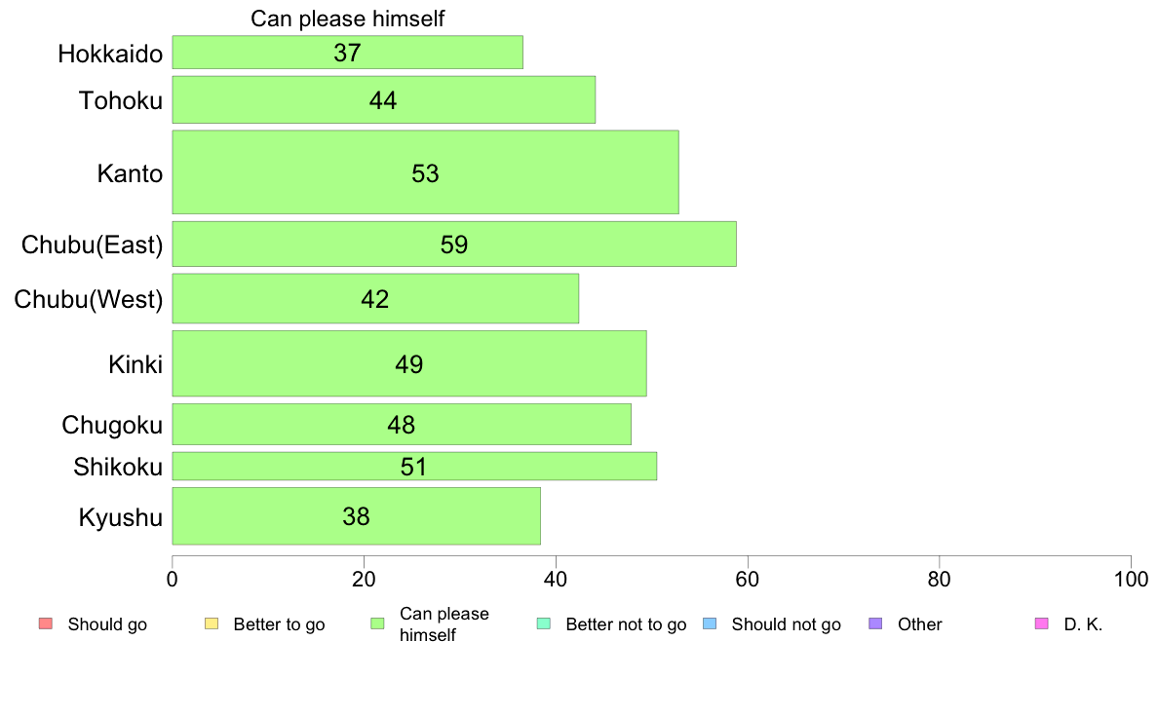Viewport: 1158px width, 717px height.
Task: Click the Shikoku bar with value 51
Action: click(414, 466)
